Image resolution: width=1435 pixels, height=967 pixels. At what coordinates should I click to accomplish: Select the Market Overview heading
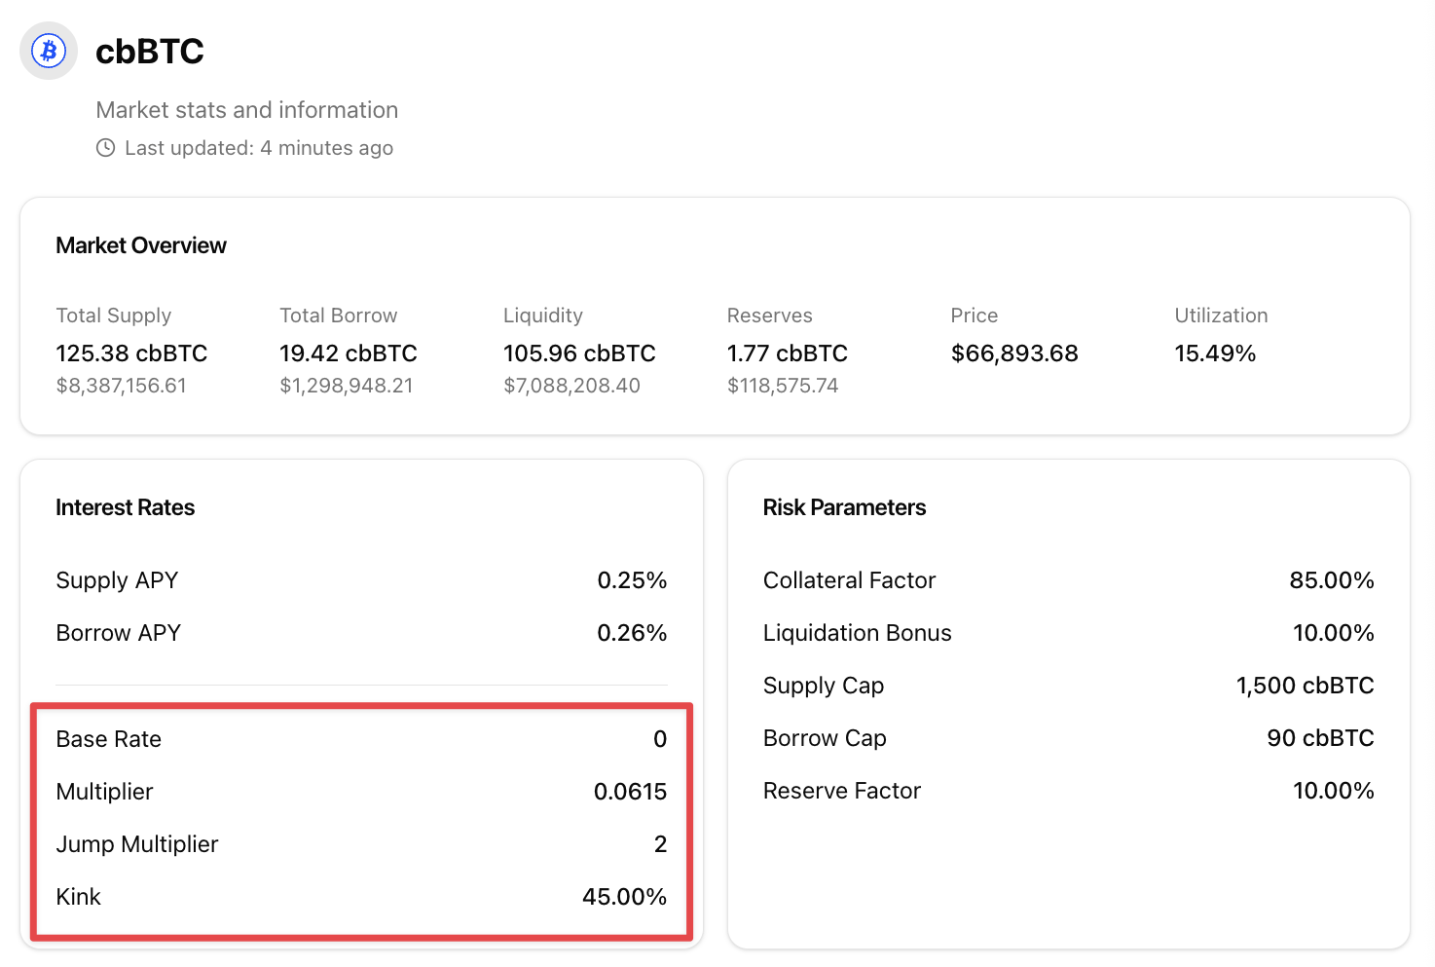tap(141, 245)
